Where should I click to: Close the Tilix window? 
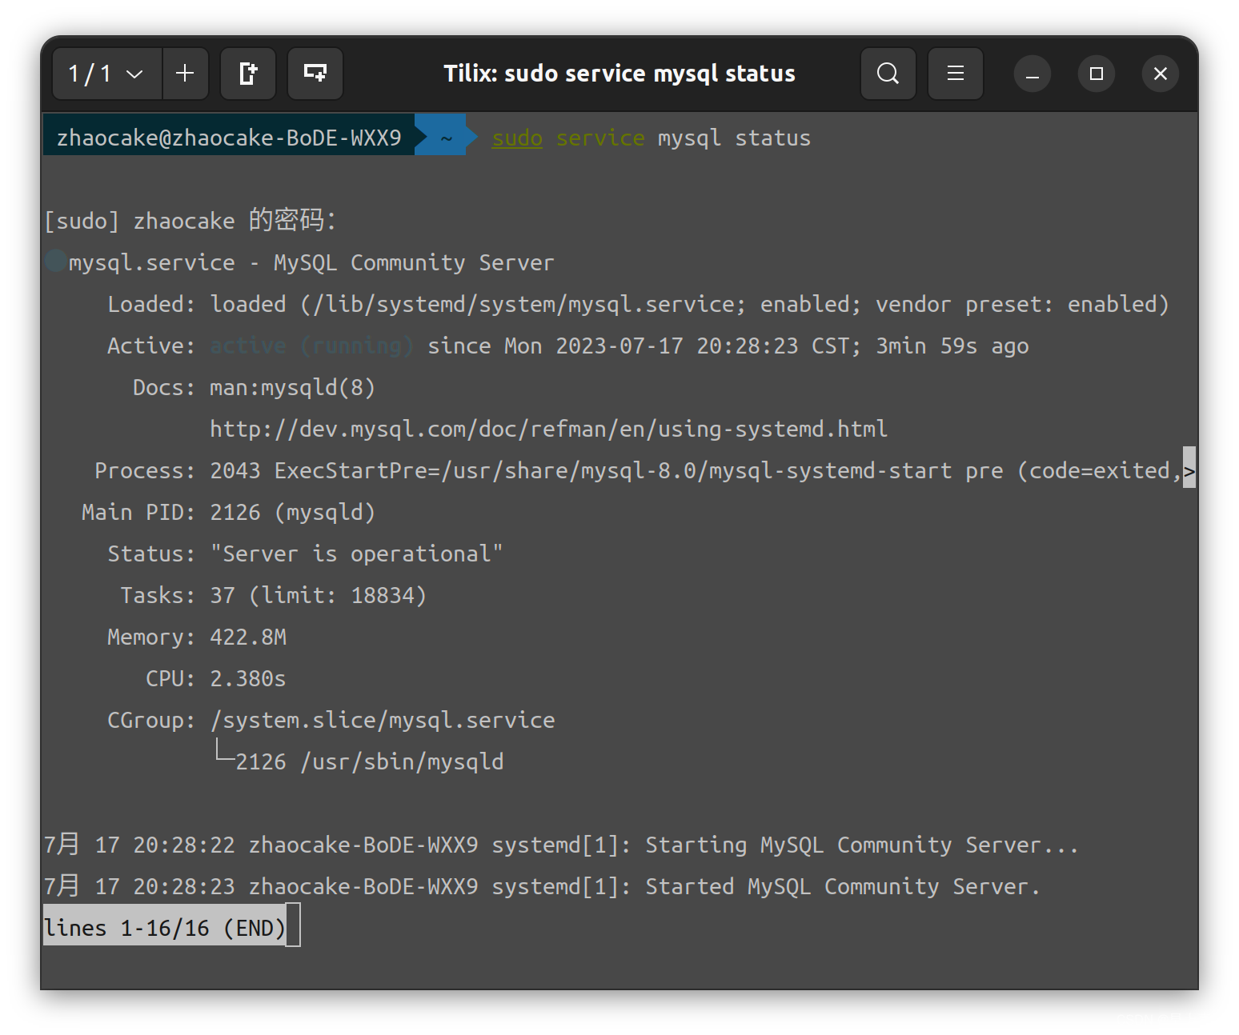pyautogui.click(x=1161, y=74)
